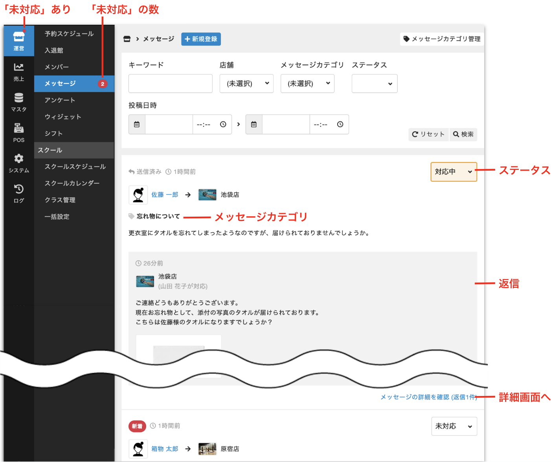The height and width of the screenshot is (462, 551).
Task: Expand the メッセージカテゴリ filter dropdown
Action: 307,83
